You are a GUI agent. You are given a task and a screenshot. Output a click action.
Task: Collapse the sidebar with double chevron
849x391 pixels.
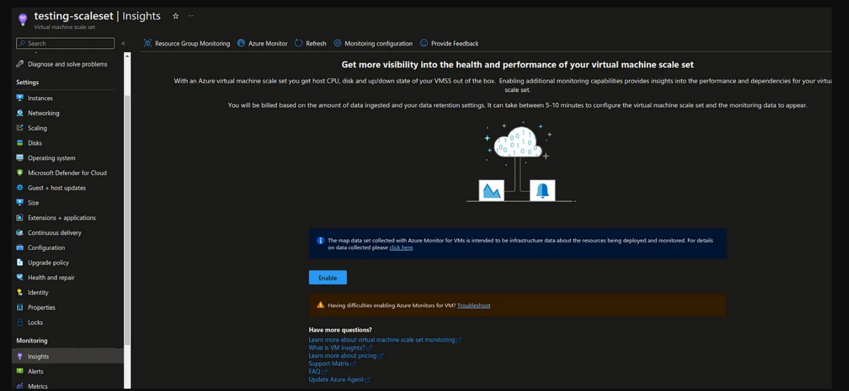tap(123, 44)
